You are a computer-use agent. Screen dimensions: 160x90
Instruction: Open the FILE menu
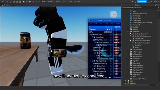coord(3,2)
